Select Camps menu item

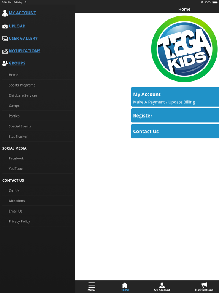[x=37, y=106]
